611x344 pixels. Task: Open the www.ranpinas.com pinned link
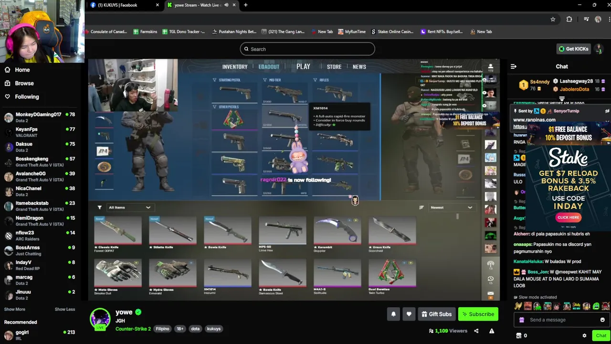[534, 120]
